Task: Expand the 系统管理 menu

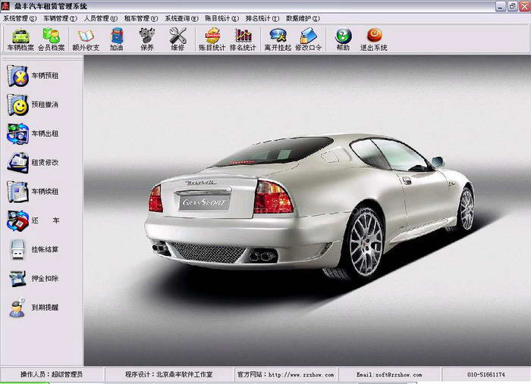Action: 20,17
